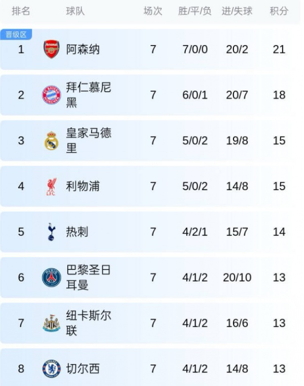This screenshot has width=304, height=386.
Task: Open the 皇家马德里 team name link
Action: point(88,141)
